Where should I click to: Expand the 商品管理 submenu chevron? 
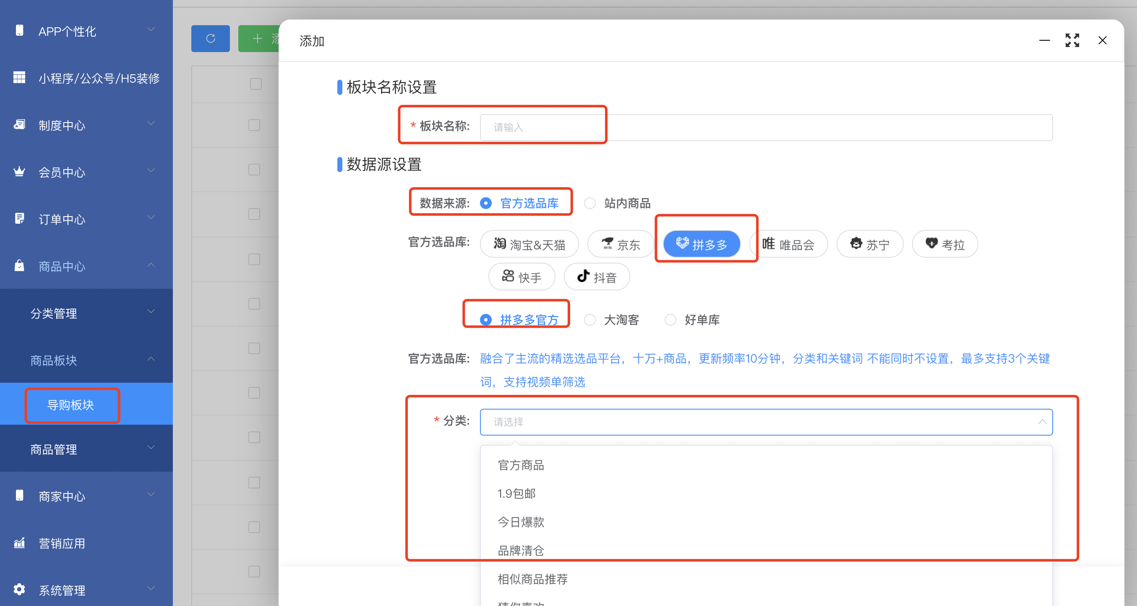pos(151,447)
